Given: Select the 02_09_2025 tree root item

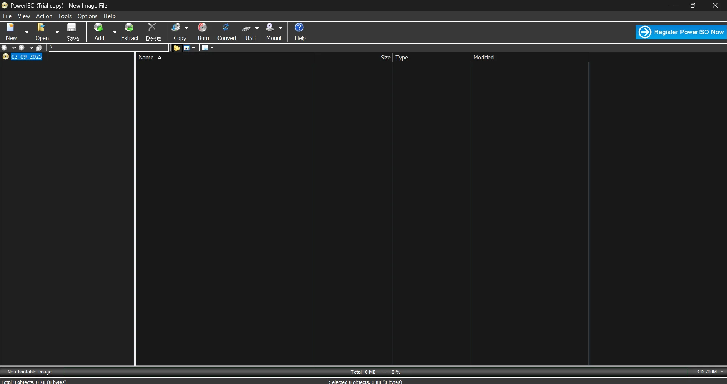Looking at the screenshot, I should coord(27,57).
